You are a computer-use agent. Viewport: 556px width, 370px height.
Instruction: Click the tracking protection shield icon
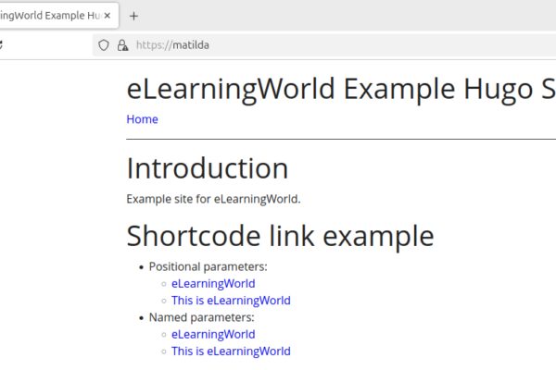point(104,45)
